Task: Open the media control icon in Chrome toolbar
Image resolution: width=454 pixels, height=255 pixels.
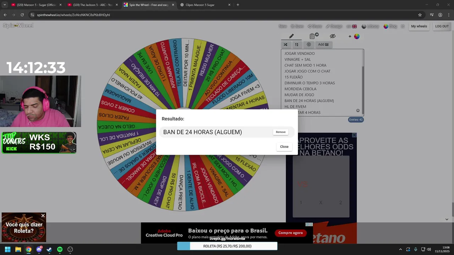Action: tap(432, 15)
